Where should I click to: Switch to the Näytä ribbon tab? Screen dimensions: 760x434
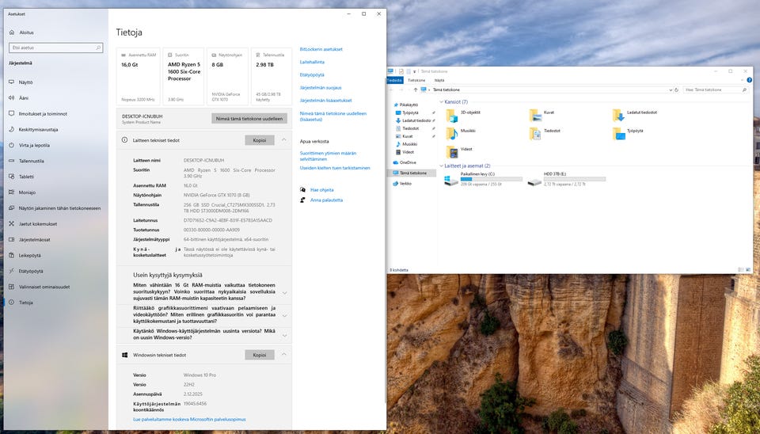pos(439,80)
